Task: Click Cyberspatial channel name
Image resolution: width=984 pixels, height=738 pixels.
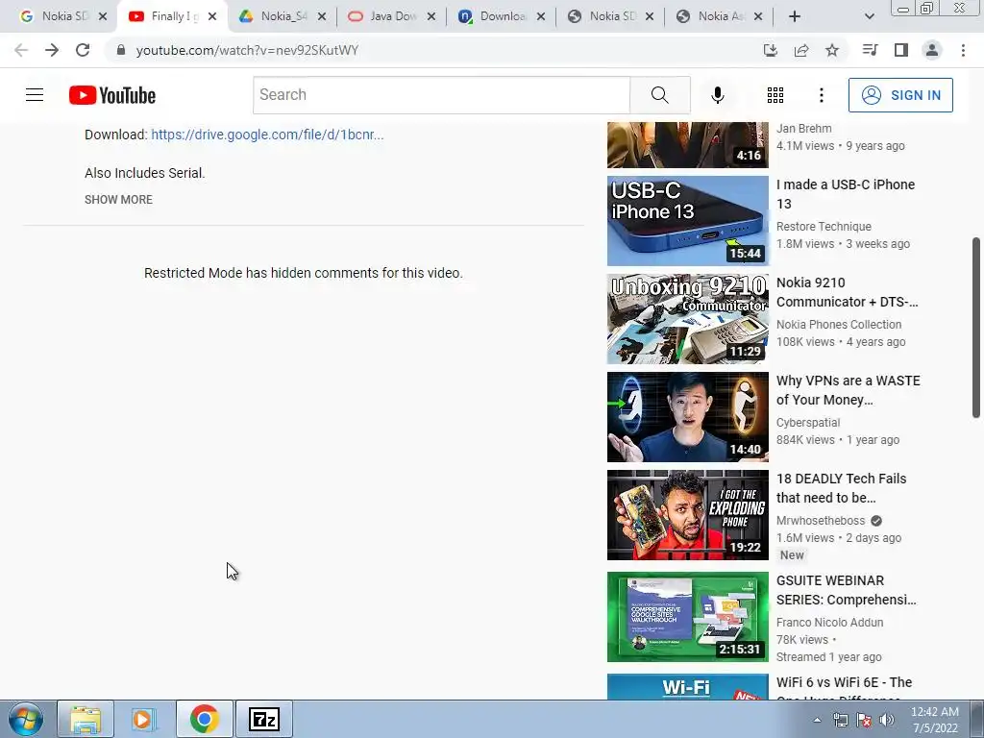Action: (807, 423)
